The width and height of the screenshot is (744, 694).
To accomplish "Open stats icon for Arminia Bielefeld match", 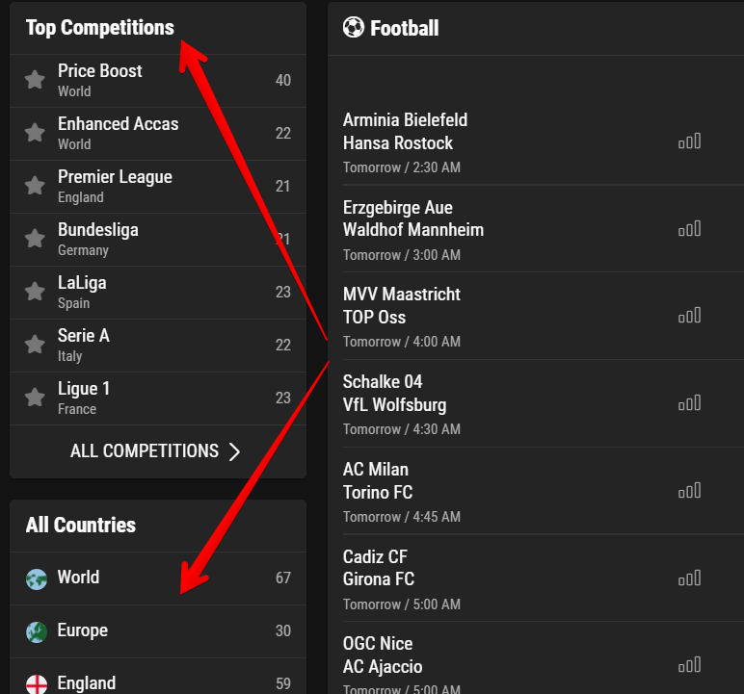I will click(689, 141).
